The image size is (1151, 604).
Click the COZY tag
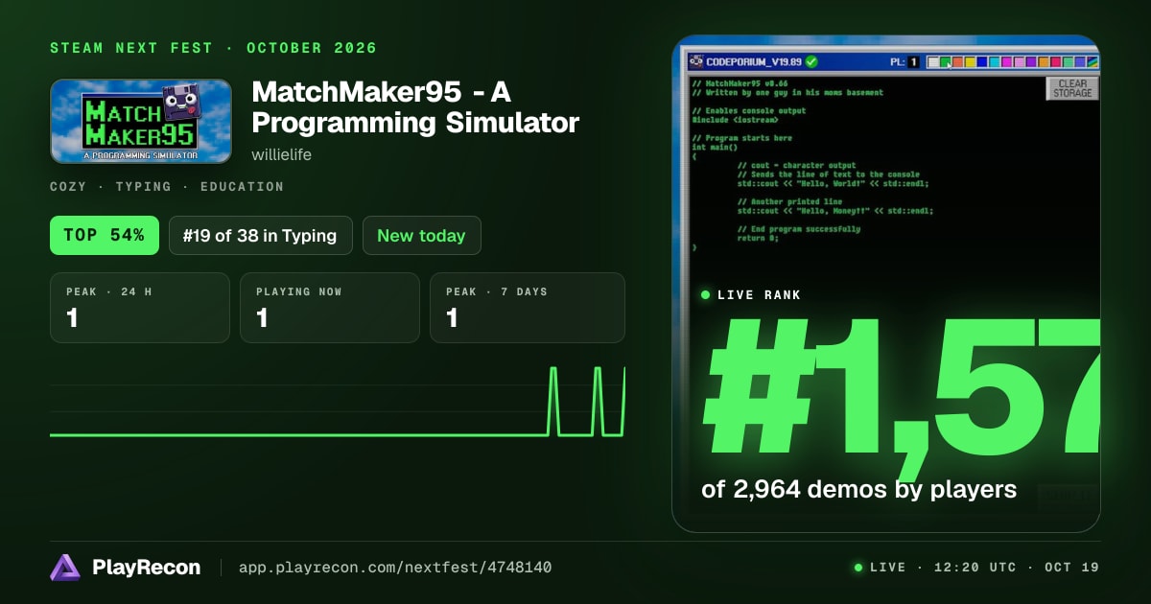click(68, 187)
